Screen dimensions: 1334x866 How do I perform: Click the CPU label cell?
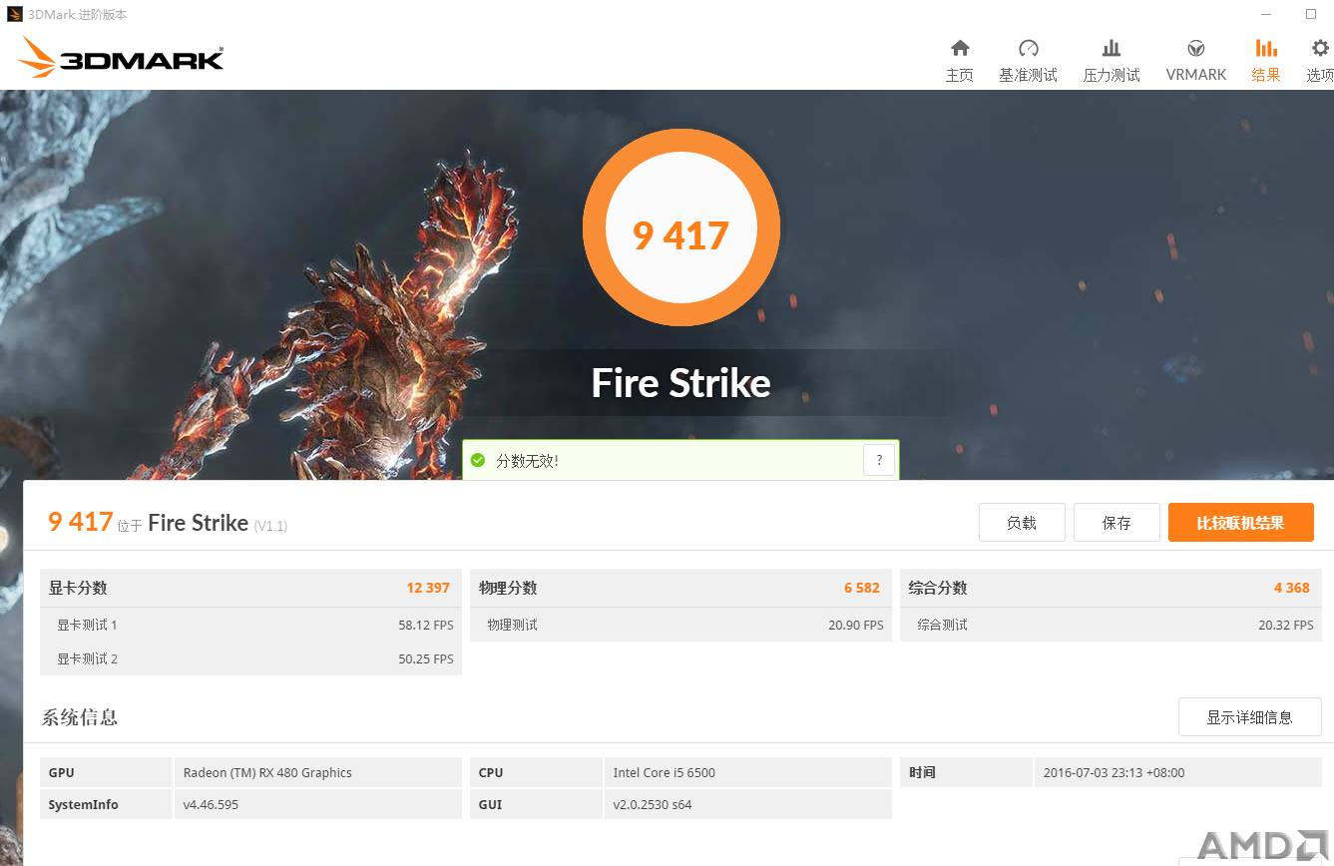pos(537,772)
